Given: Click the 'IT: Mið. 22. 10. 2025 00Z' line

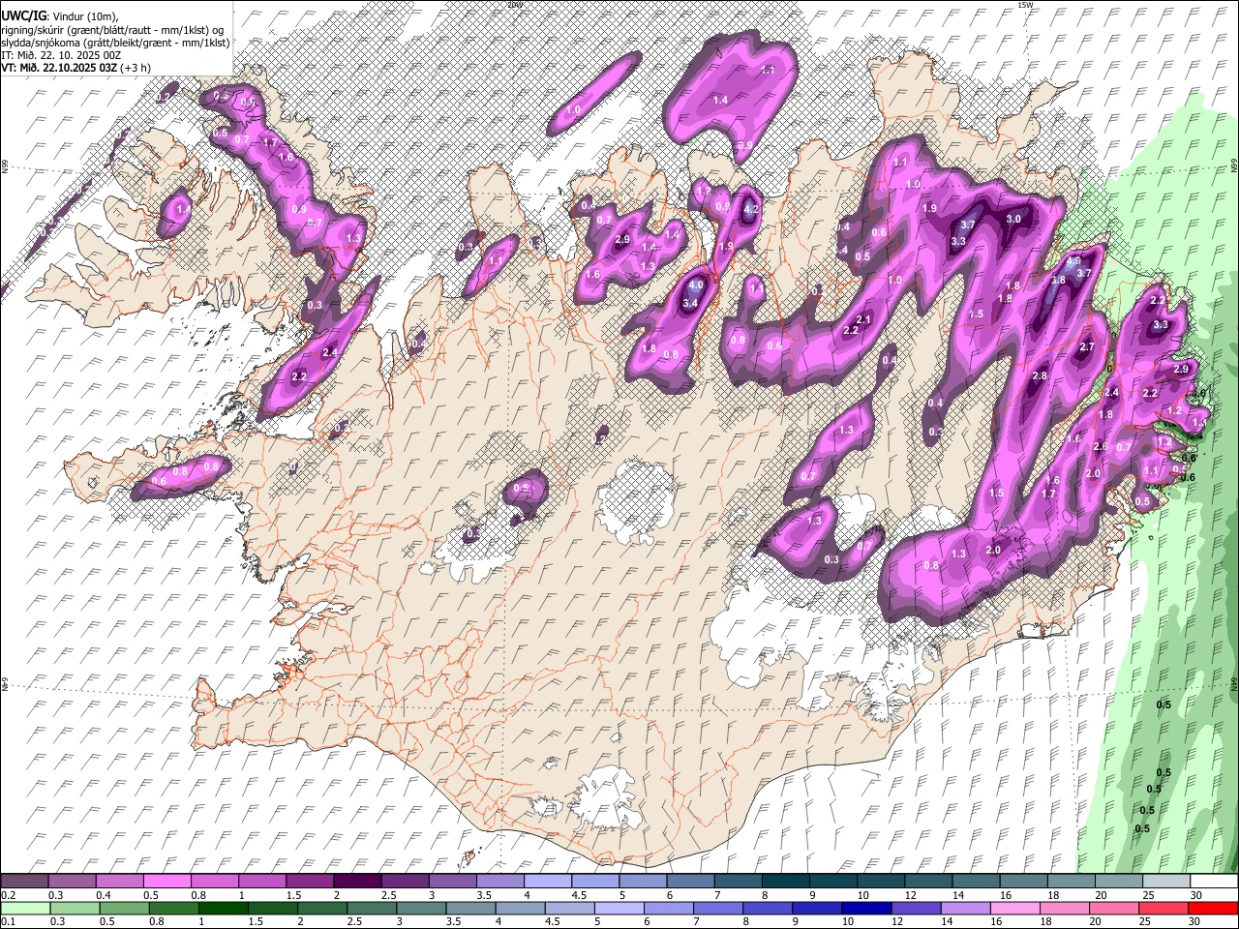Looking at the screenshot, I should (x=61, y=55).
